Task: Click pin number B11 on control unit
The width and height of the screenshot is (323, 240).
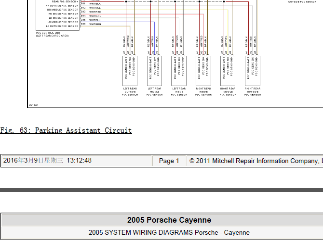Action: [x=83, y=4]
